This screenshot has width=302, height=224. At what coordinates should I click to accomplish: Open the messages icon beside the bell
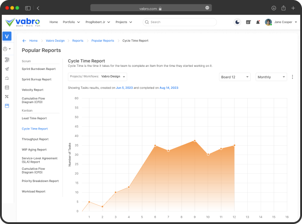coord(248,22)
